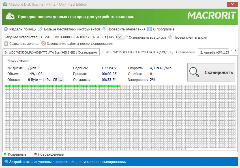Close the Macrorit Disk Scanner window
Image resolution: width=240 pixels, height=168 pixels.
232,5
